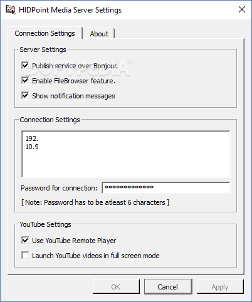Uncheck Show notification messages
The height and width of the screenshot is (302, 252).
pos(25,96)
